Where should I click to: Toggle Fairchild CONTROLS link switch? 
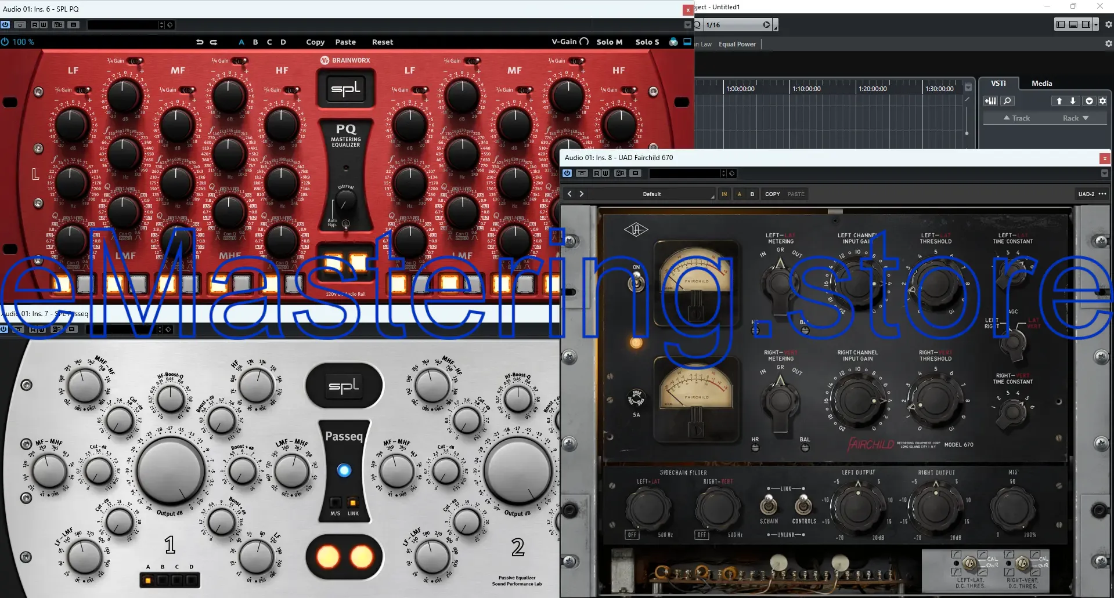(x=803, y=505)
